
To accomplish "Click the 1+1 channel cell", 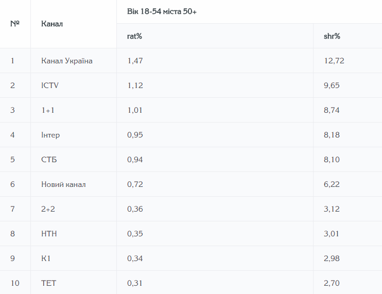I will 48,110.
